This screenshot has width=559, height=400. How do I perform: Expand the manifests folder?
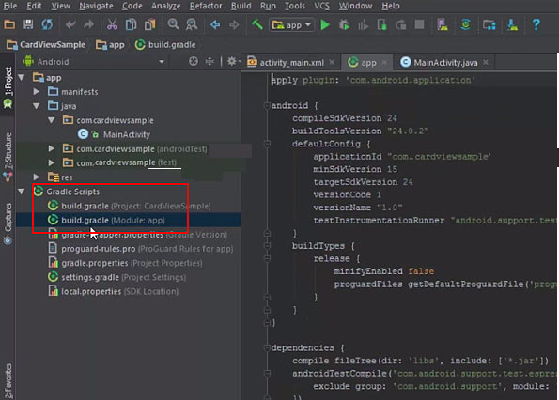37,91
